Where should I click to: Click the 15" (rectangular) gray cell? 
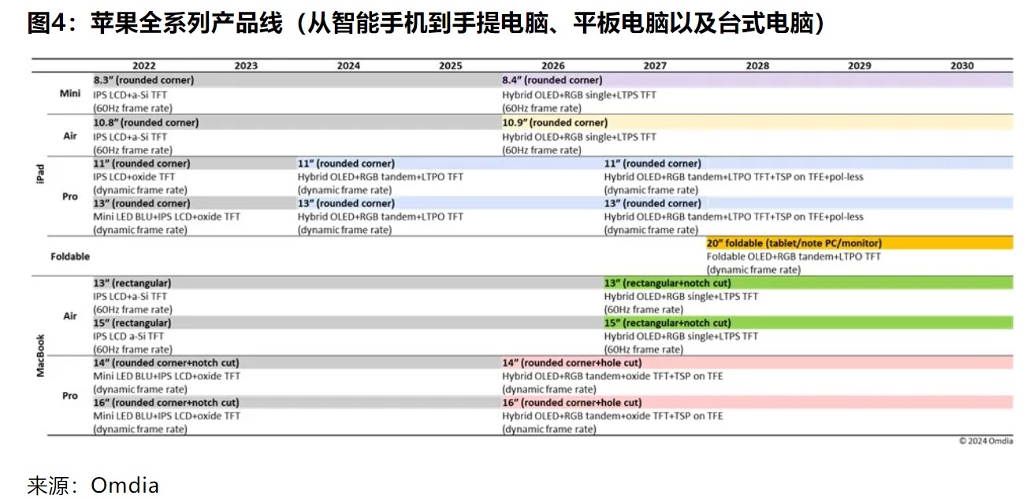(x=348, y=323)
